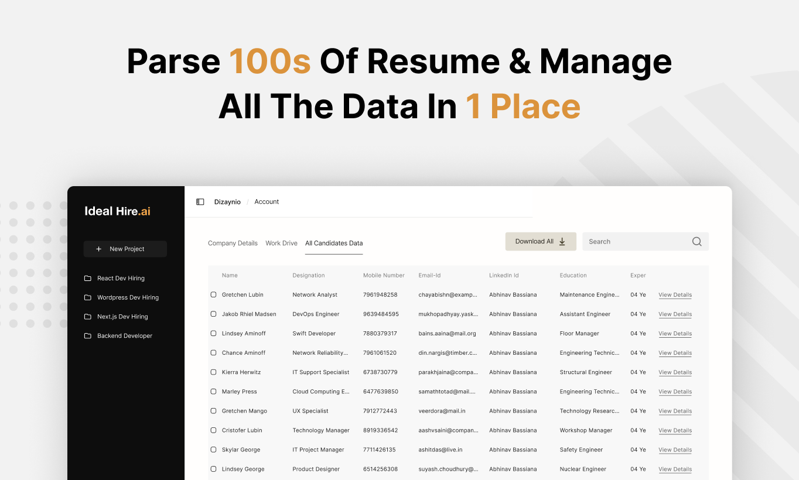The width and height of the screenshot is (799, 480).
Task: Select the All Candidates Data tab
Action: [x=334, y=244]
